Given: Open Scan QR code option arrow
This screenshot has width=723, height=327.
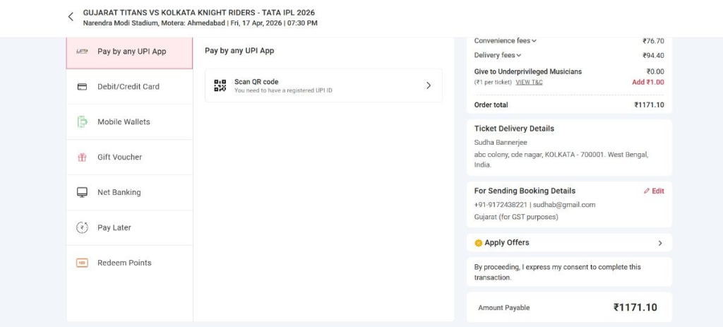Looking at the screenshot, I should pyautogui.click(x=428, y=85).
